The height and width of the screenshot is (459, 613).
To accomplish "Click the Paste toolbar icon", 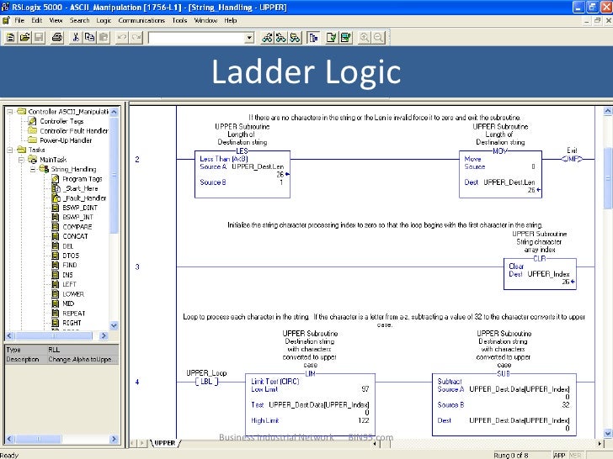I will 104,38.
